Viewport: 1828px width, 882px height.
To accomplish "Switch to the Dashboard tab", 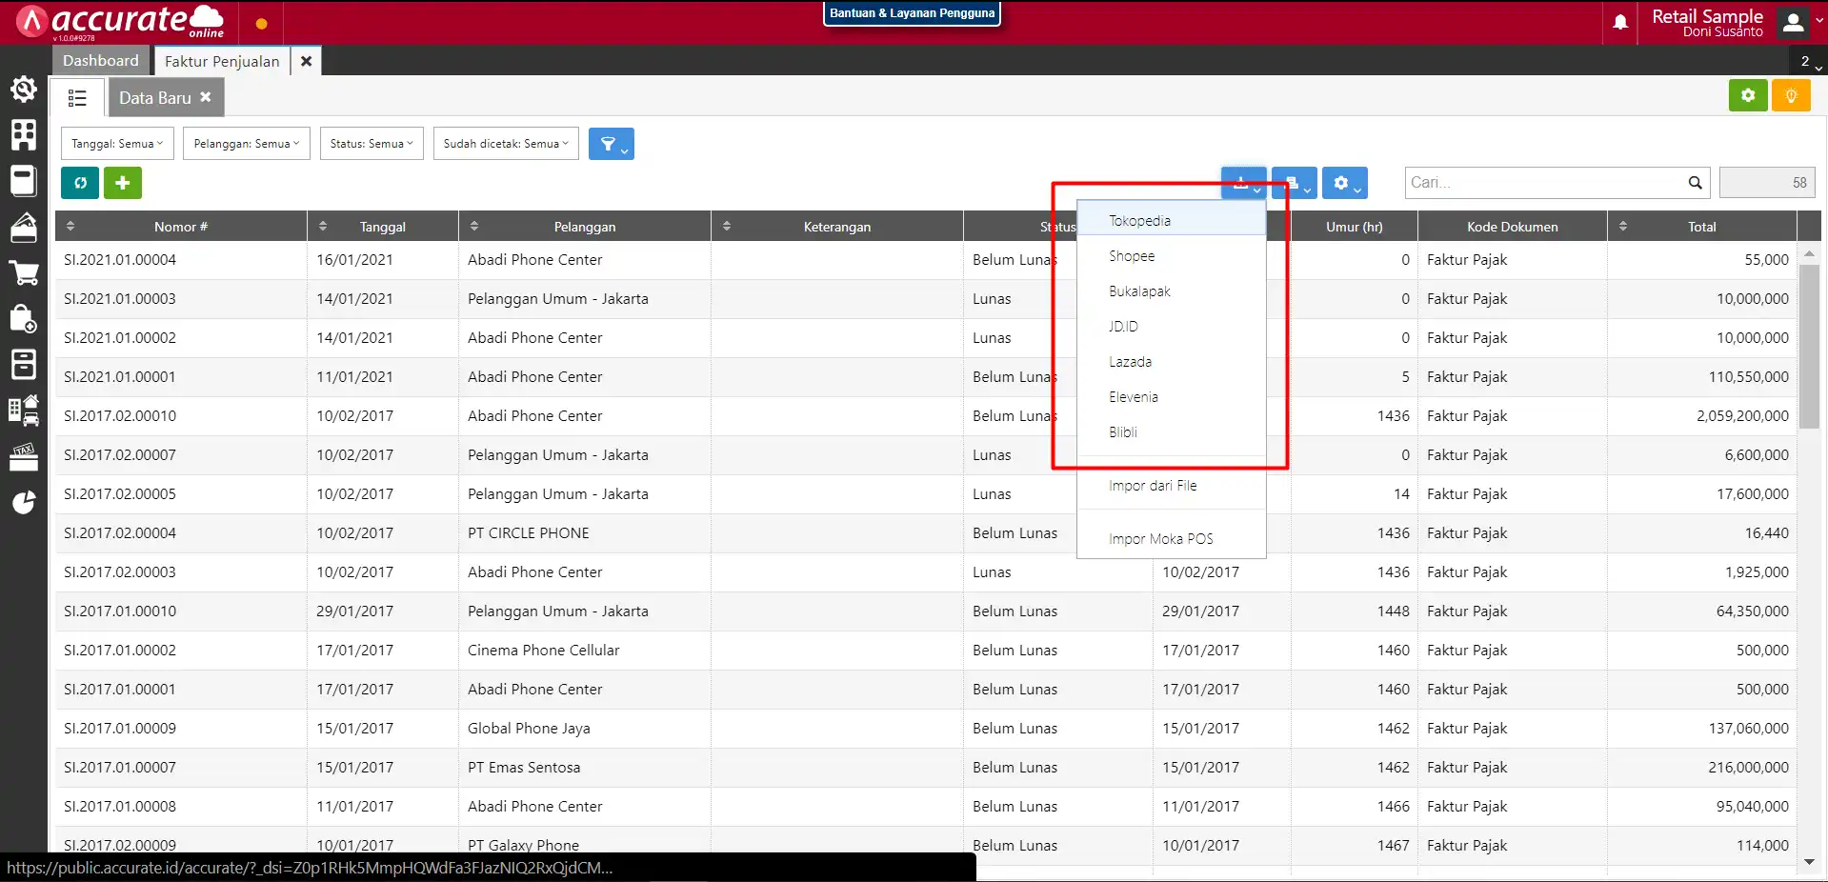I will click(x=100, y=61).
